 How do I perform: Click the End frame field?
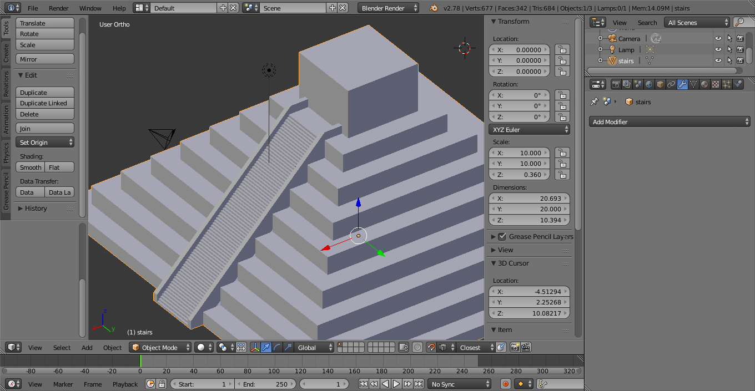266,384
